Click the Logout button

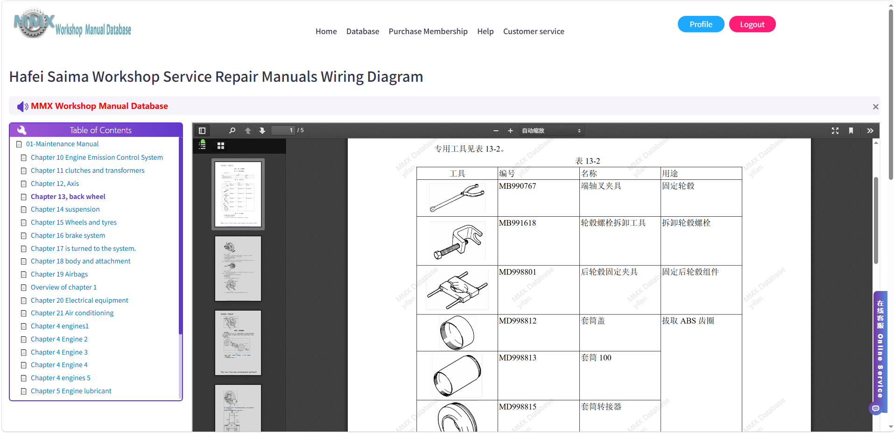coord(752,24)
